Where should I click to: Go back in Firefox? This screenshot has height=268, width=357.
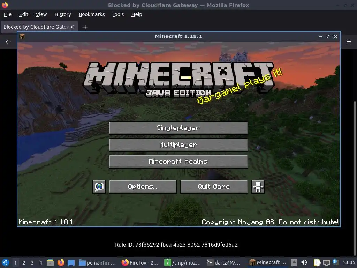[x=8, y=42]
